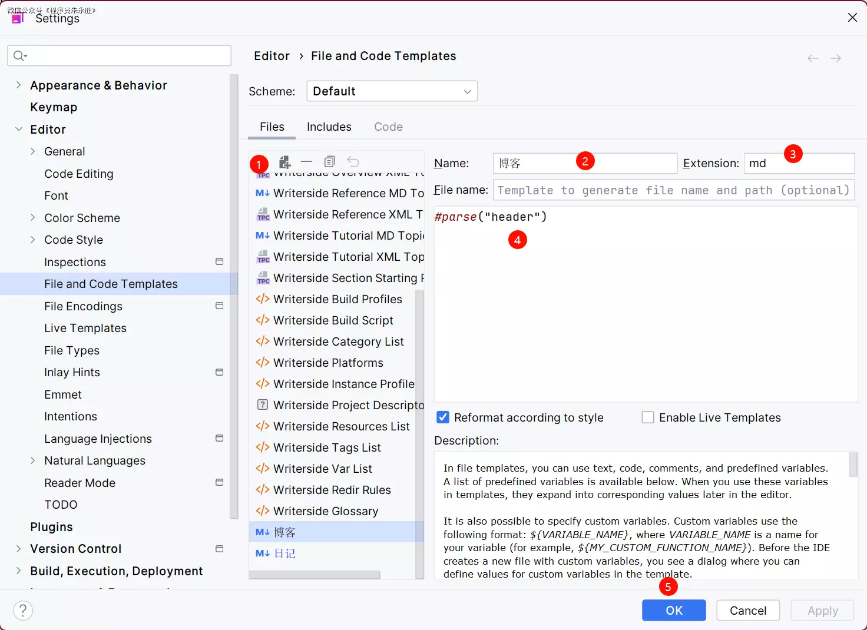Click the Cancel button
The image size is (867, 630).
[747, 611]
